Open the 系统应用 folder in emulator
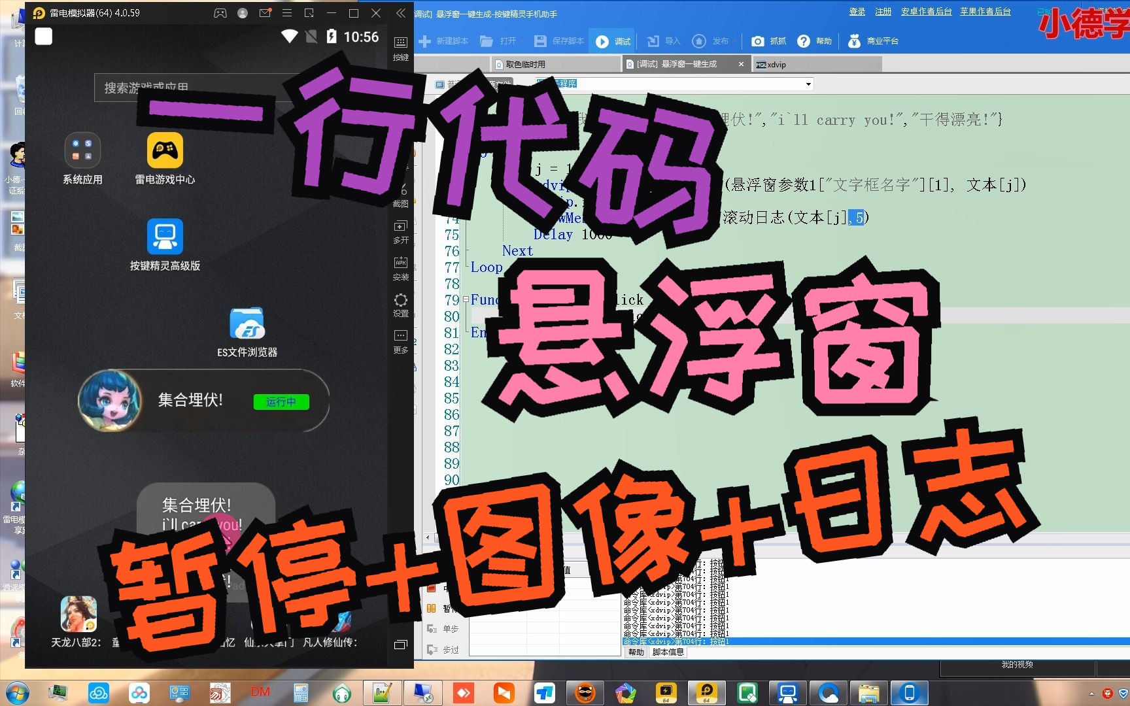The height and width of the screenshot is (706, 1130). [82, 158]
